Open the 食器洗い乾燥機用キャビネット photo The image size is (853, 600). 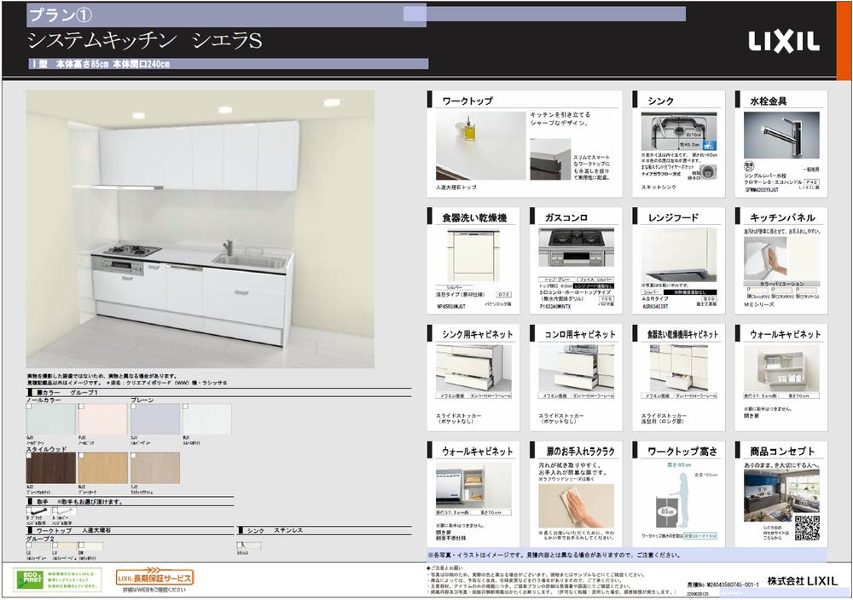[x=679, y=368]
